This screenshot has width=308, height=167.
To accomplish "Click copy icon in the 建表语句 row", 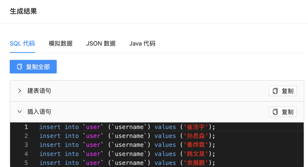I will click(x=275, y=91).
